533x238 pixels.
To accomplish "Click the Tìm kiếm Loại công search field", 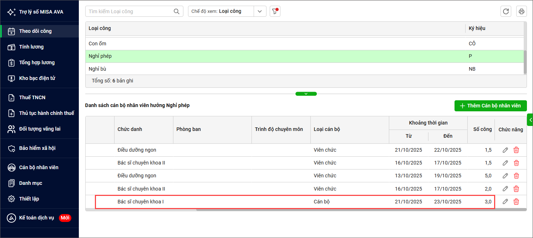I will (x=130, y=11).
